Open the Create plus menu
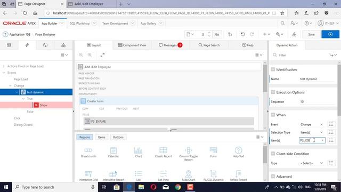This screenshot has height=192, width=341. coord(266,34)
